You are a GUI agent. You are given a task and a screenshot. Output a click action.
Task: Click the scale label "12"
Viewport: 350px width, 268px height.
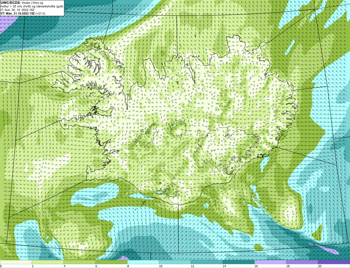pos(192,266)
